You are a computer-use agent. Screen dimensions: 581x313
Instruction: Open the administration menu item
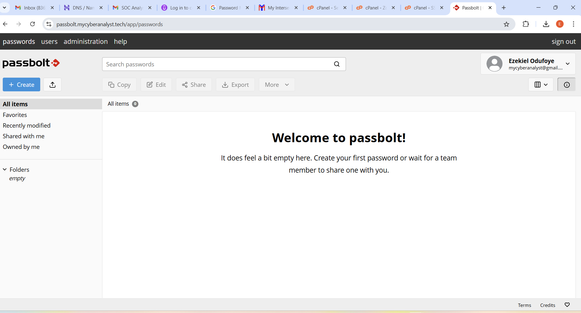[86, 41]
